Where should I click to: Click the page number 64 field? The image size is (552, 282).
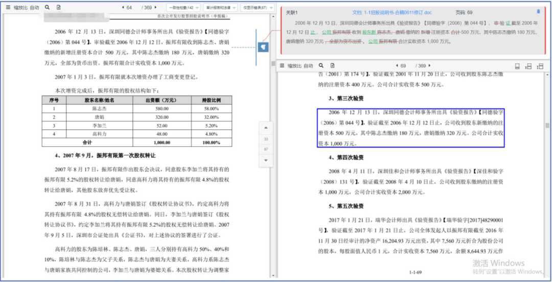pyautogui.click(x=129, y=7)
